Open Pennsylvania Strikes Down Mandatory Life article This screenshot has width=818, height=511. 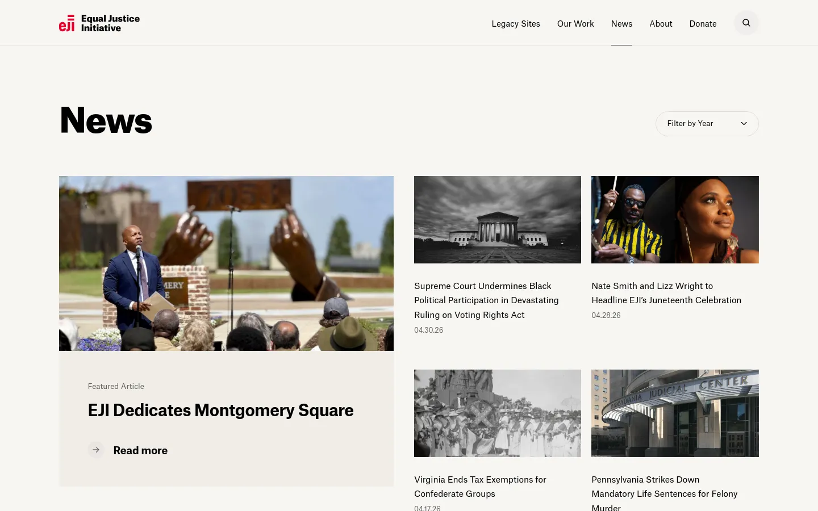(665, 493)
